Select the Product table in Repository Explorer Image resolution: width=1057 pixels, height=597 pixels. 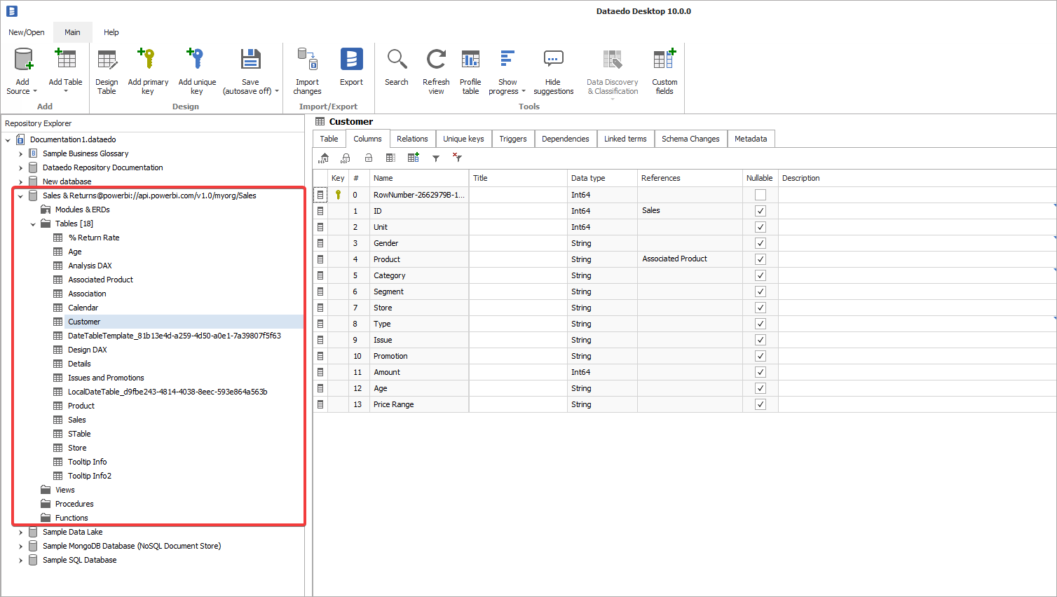[81, 405]
